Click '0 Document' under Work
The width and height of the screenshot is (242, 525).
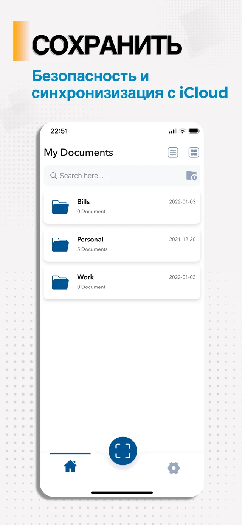(91, 287)
